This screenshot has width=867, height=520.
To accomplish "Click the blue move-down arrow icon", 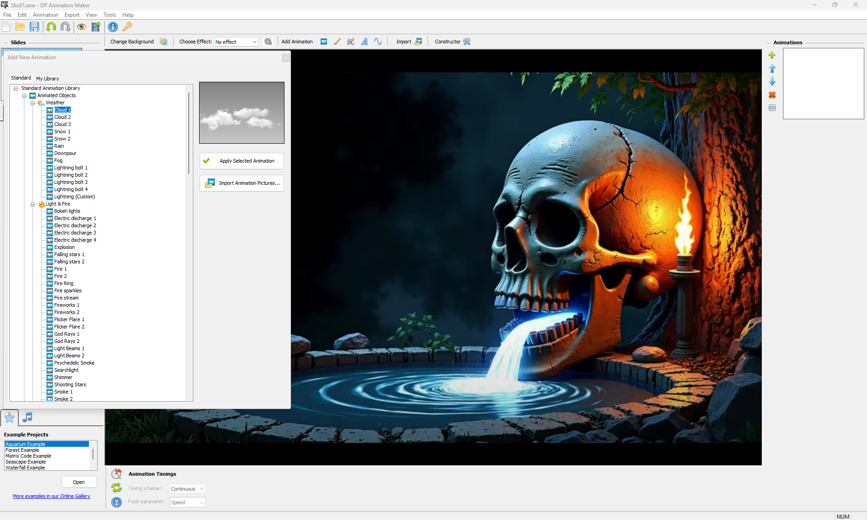I will pos(772,81).
